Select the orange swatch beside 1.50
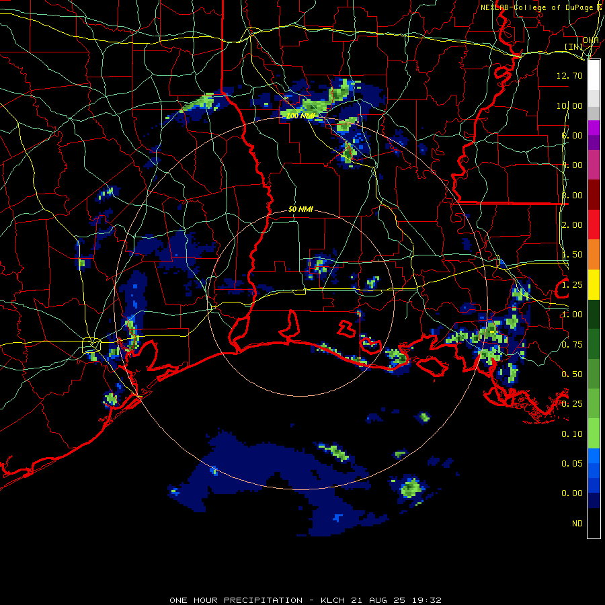 [594, 254]
